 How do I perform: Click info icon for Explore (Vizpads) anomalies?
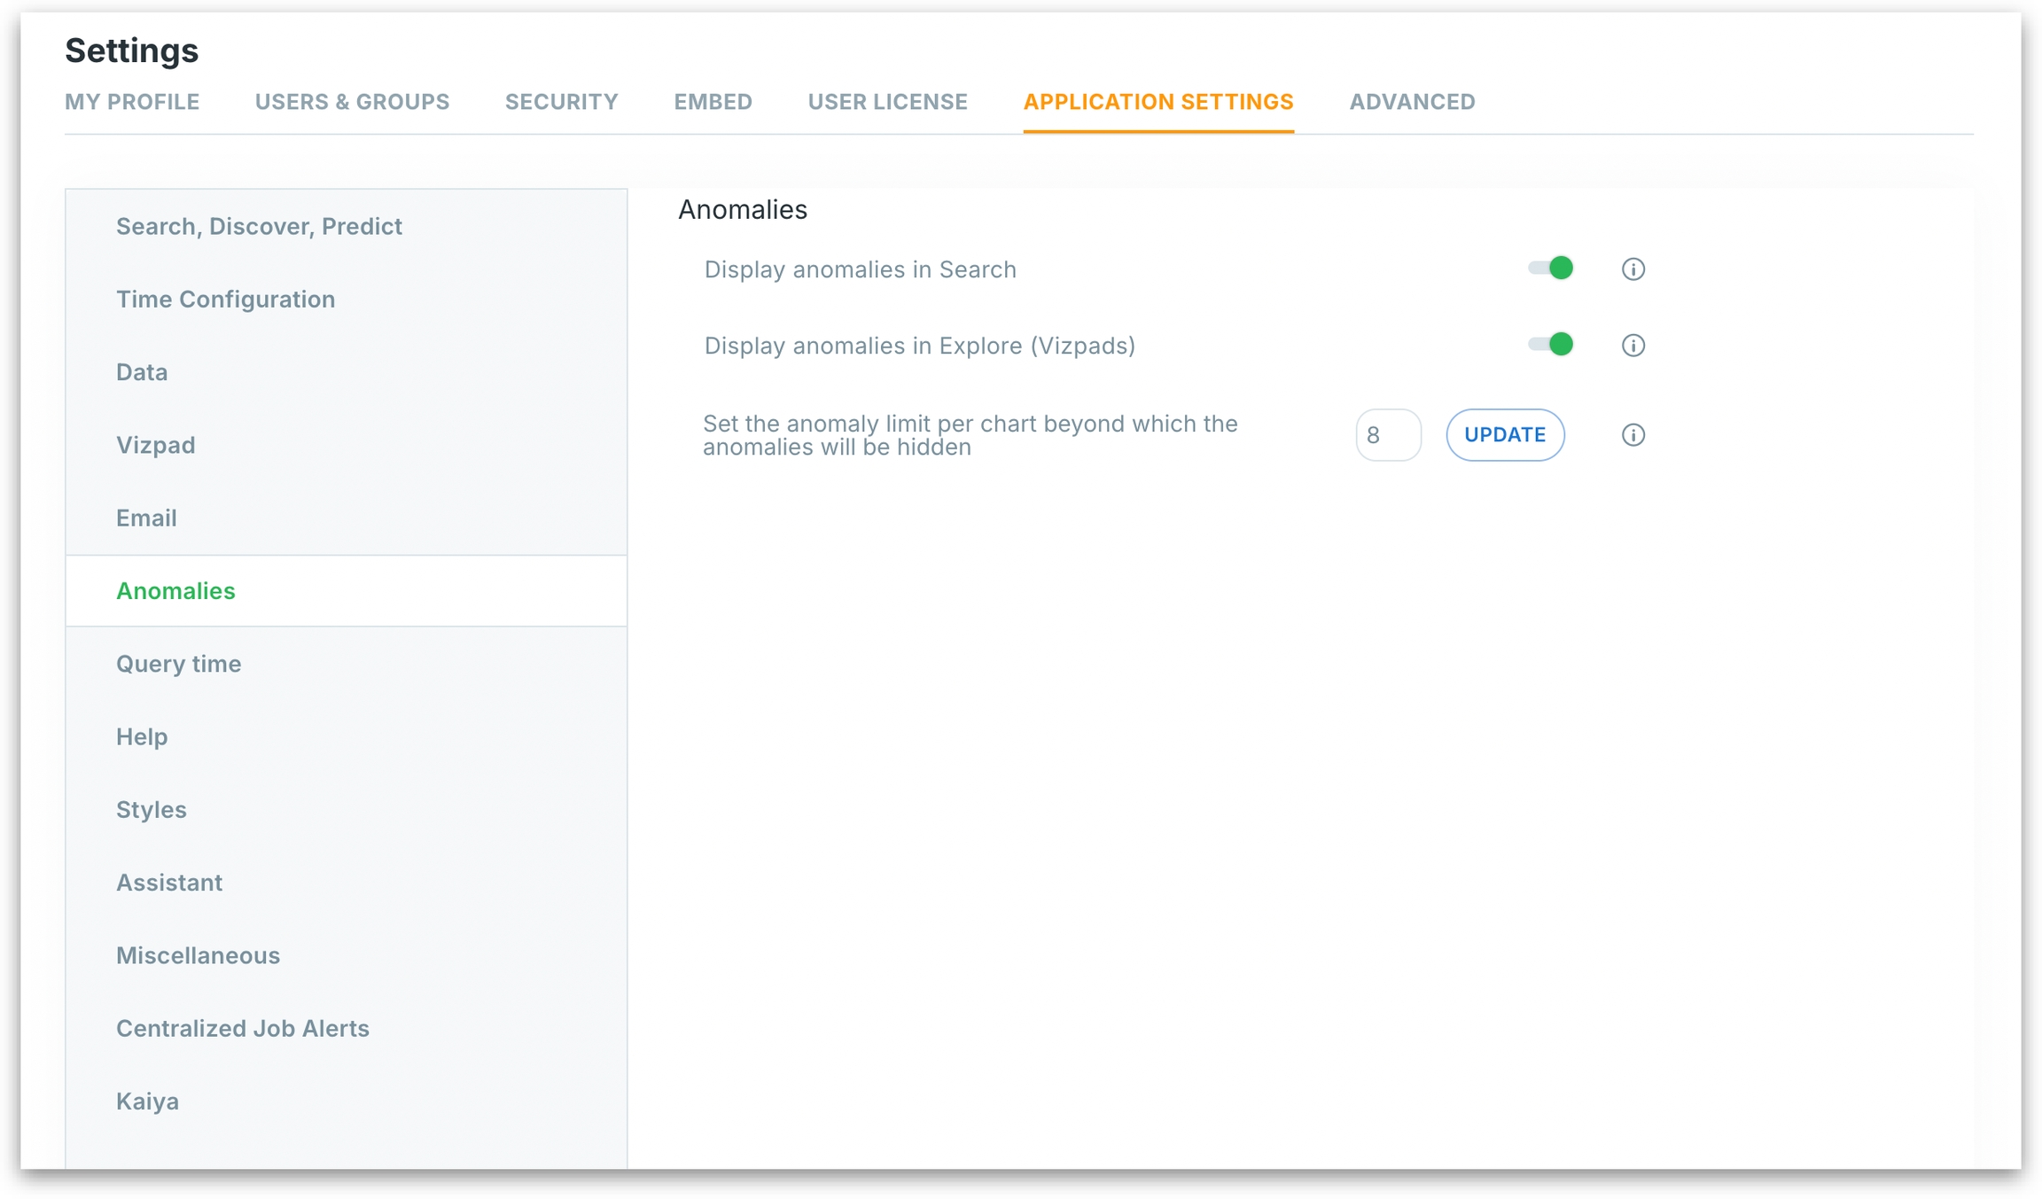(x=1633, y=346)
